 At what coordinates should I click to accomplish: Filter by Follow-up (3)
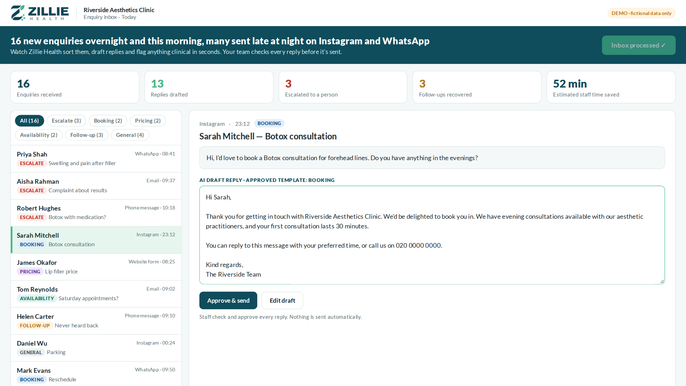pos(87,135)
